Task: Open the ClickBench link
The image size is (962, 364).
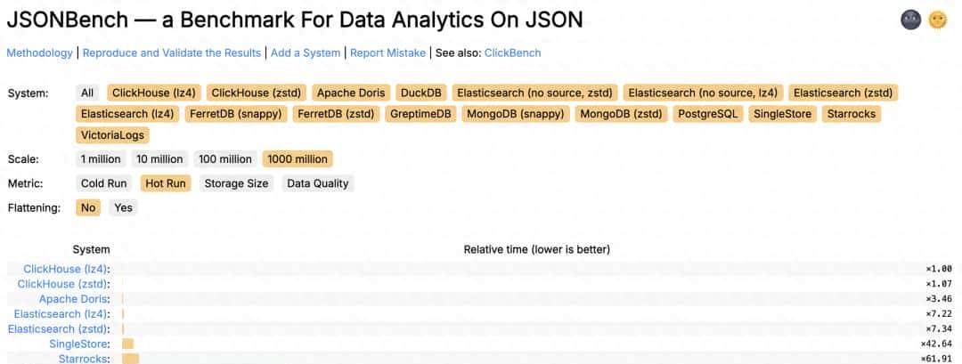Action: click(x=512, y=53)
